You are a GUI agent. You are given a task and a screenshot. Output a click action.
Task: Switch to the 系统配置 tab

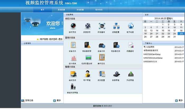(x=61, y=10)
